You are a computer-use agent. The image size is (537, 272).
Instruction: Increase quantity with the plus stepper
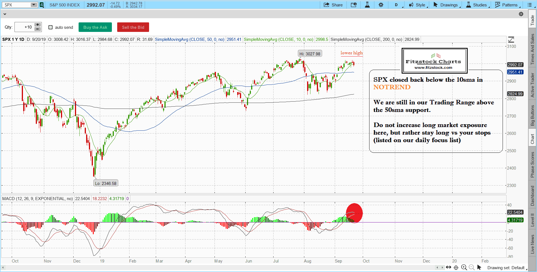pos(38,25)
